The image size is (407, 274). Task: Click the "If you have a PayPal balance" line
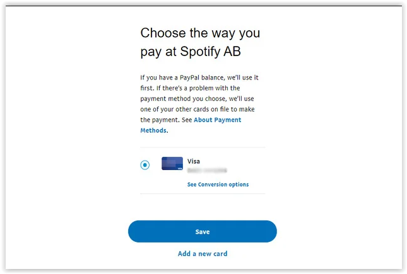pos(199,77)
